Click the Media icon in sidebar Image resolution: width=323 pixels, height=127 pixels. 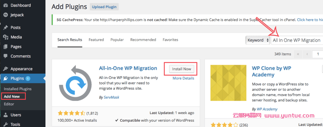click(5, 37)
